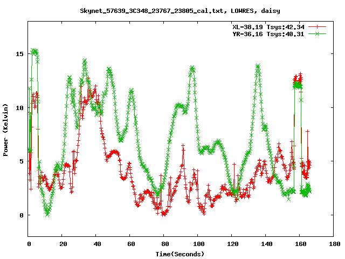345x259 pixels.
Task: Click the green curve peak near 97 seconds
Action: point(192,67)
